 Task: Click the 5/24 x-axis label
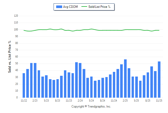point(91,100)
